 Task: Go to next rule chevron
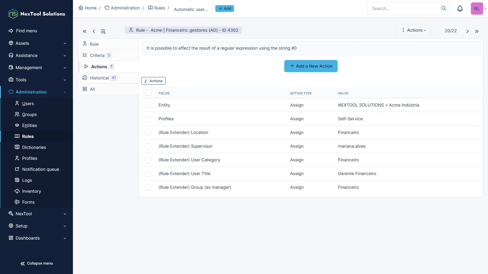(x=467, y=31)
